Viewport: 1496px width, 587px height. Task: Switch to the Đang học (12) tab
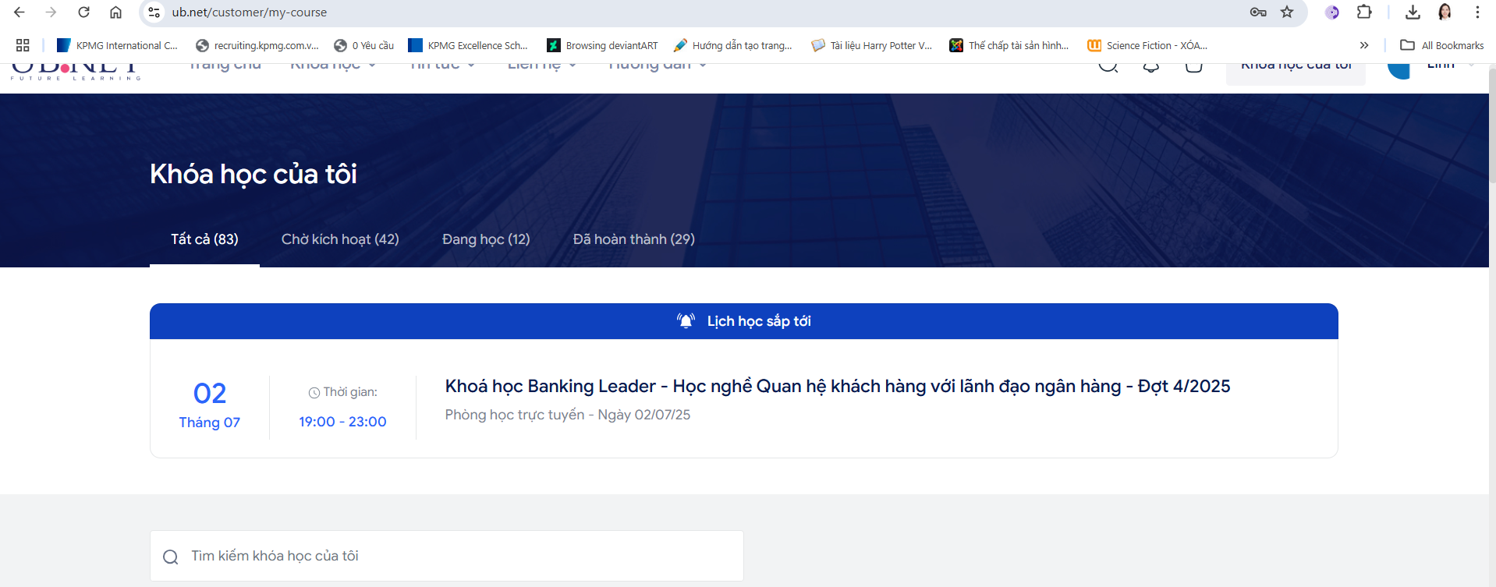[x=486, y=239]
